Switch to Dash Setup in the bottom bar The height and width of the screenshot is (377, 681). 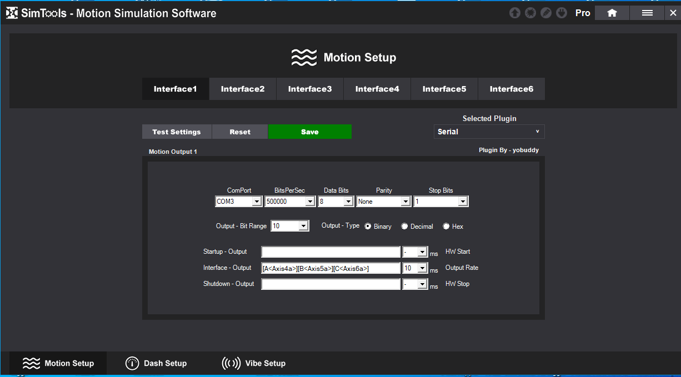pyautogui.click(x=156, y=363)
